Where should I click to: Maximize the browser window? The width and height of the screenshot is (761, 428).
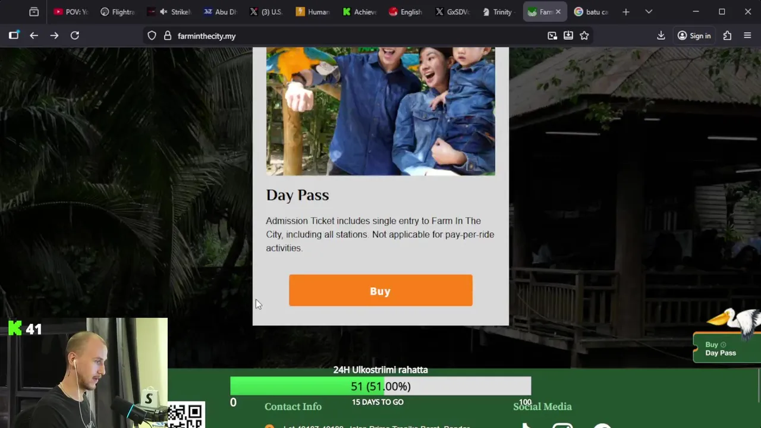tap(722, 12)
